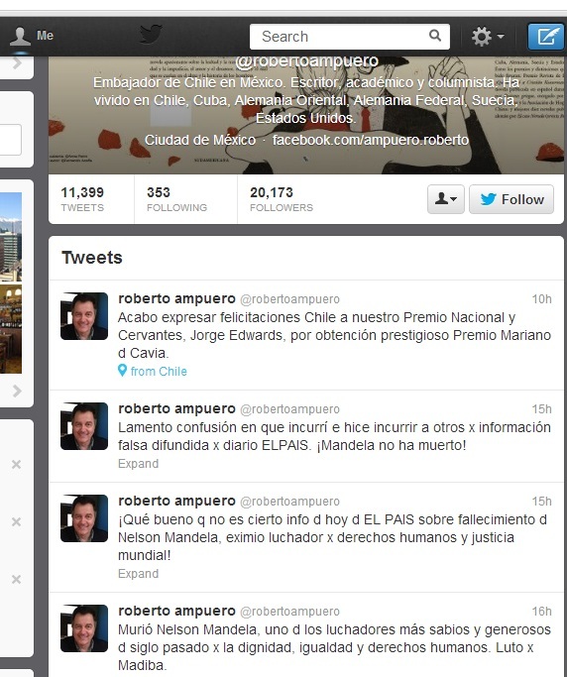Open the Me profile tab
567x677 pixels.
pos(33,37)
